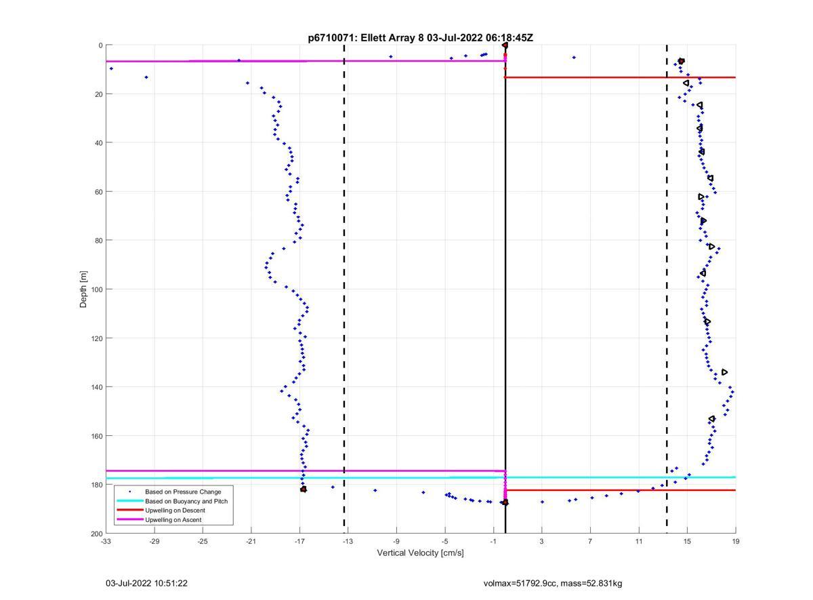Click legend entry 'Based on Pressure Change'
813x600 pixels.
pos(183,492)
